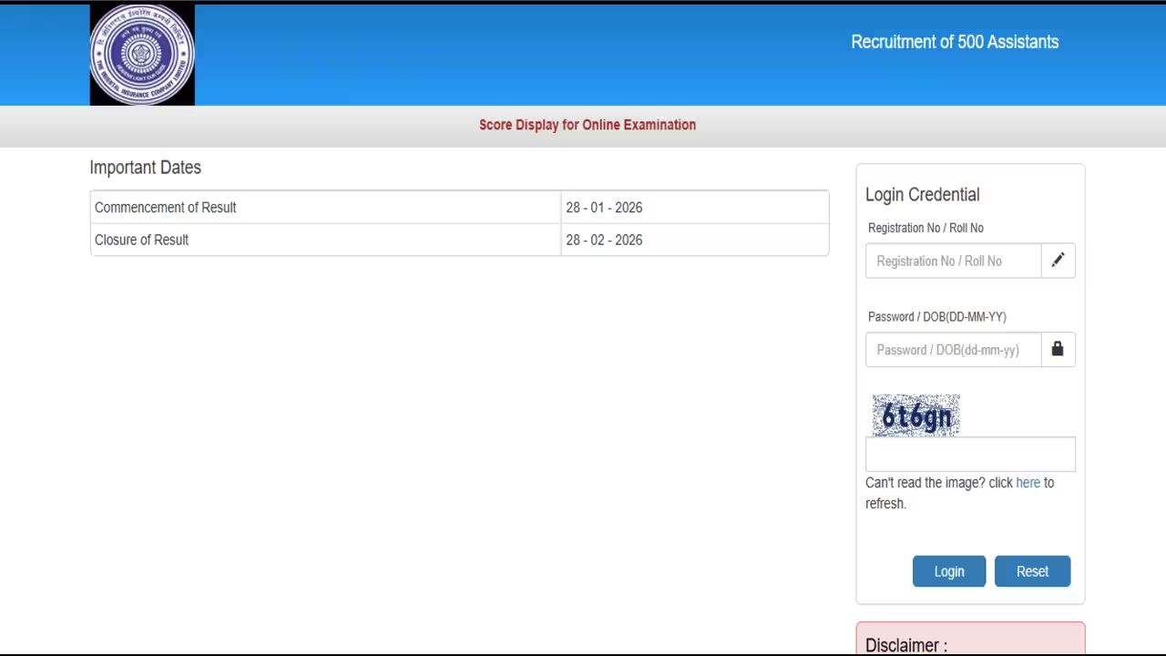Select the 'Commencement of Result' cell
Image resolution: width=1166 pixels, height=656 pixels.
coord(325,208)
